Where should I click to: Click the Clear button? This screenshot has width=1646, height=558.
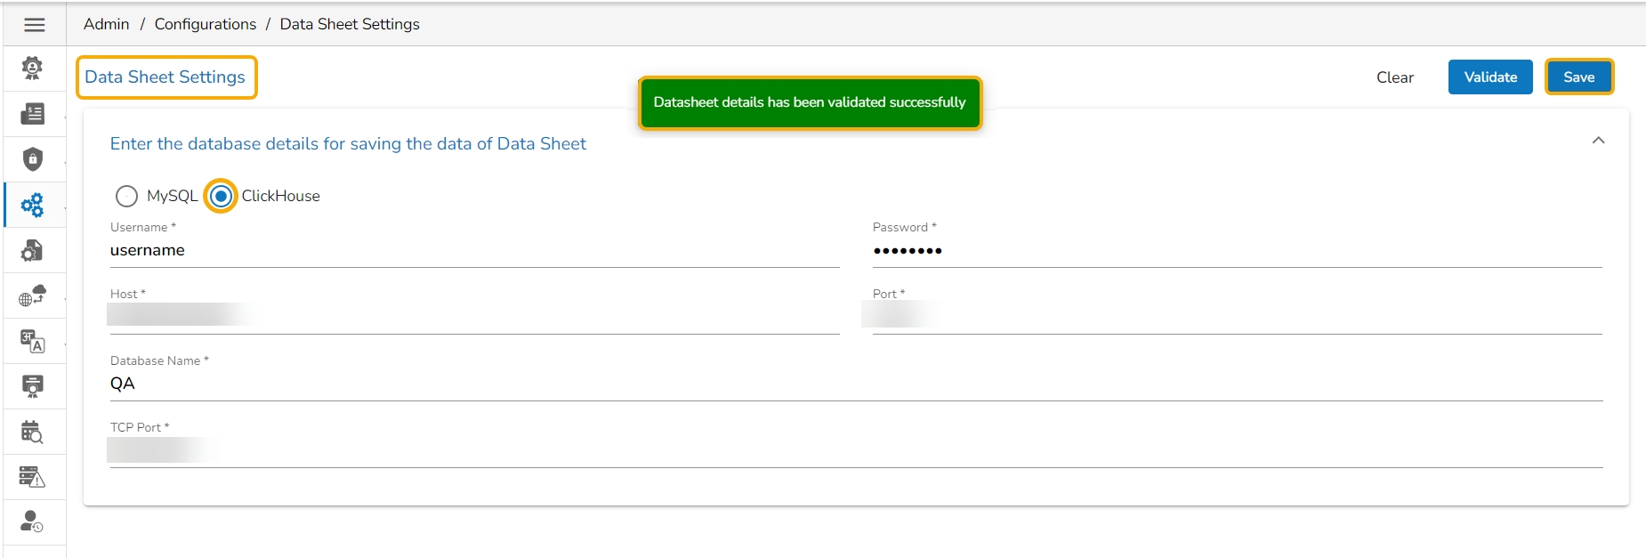click(1394, 77)
